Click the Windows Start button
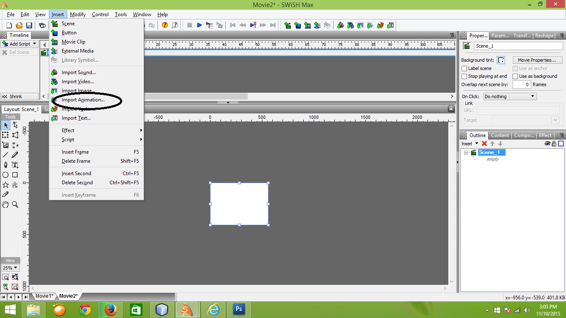Image resolution: width=566 pixels, height=318 pixels. coord(10,310)
